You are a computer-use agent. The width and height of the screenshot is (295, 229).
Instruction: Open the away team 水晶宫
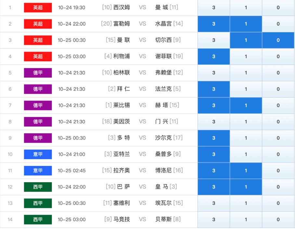pyautogui.click(x=163, y=24)
